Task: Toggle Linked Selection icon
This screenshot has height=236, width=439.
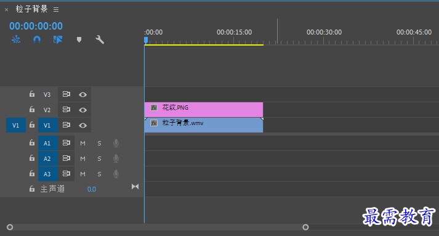Action: pos(58,39)
